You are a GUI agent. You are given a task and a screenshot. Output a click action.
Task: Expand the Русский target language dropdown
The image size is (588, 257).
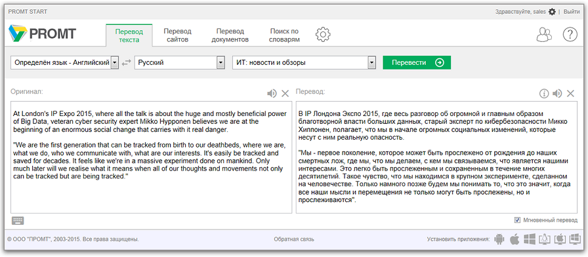coord(220,62)
